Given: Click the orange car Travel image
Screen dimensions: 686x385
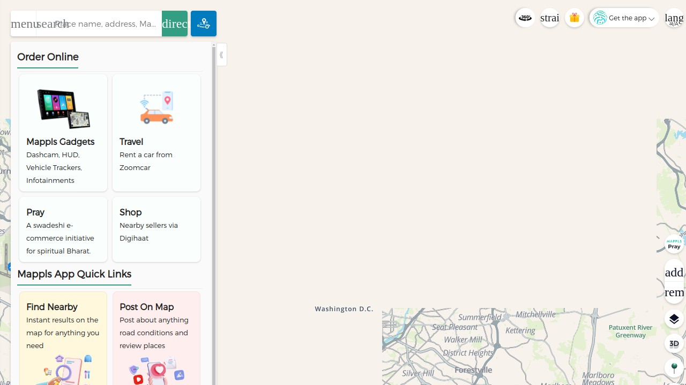Looking at the screenshot, I should click(x=156, y=108).
